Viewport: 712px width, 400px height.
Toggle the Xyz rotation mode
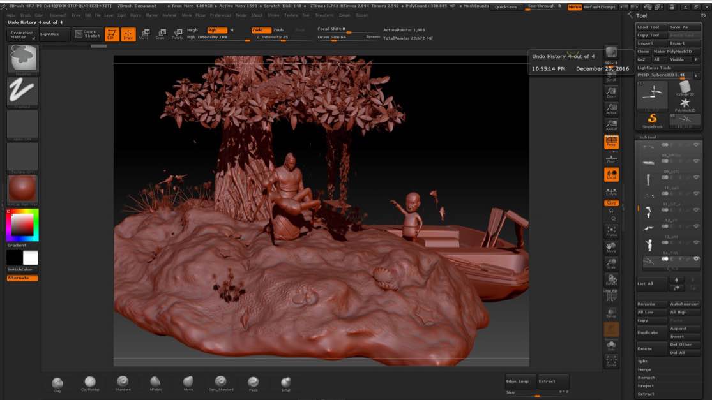click(x=611, y=203)
